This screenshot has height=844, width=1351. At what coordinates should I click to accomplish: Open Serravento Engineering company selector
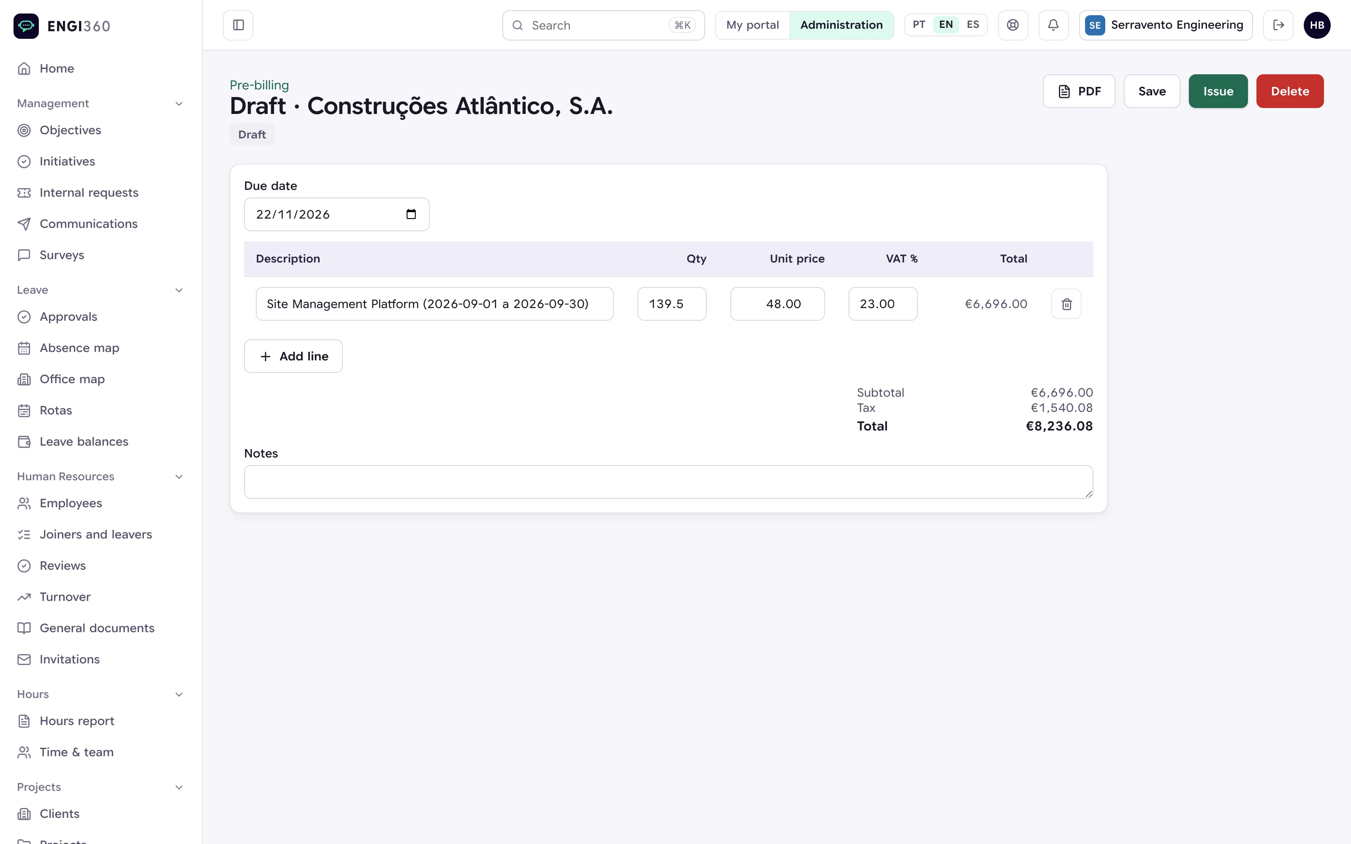(x=1166, y=25)
